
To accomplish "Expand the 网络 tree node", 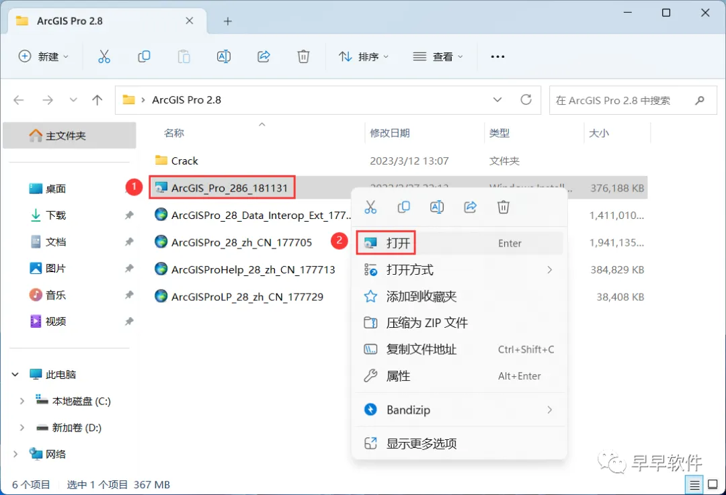I will (15, 454).
